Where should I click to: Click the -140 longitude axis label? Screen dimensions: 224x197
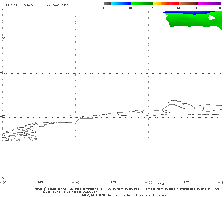pos(76,182)
